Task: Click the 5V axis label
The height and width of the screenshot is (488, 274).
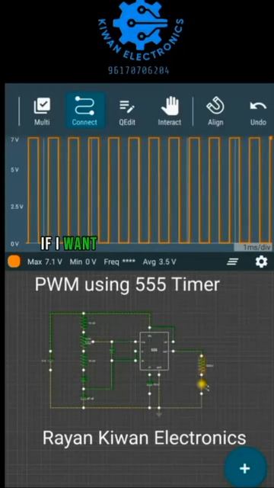Action: [15, 170]
